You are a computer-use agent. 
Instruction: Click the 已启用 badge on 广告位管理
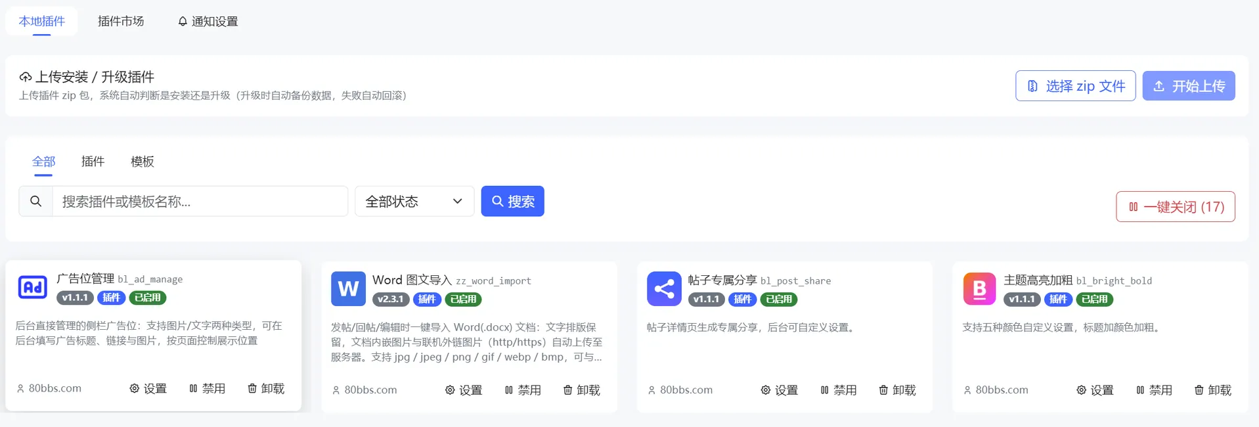pos(148,298)
